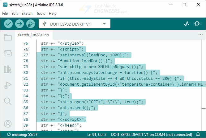Screen dimensions: 206x138
Task: Start debugging with the debug play icon
Action: [x=31, y=24]
